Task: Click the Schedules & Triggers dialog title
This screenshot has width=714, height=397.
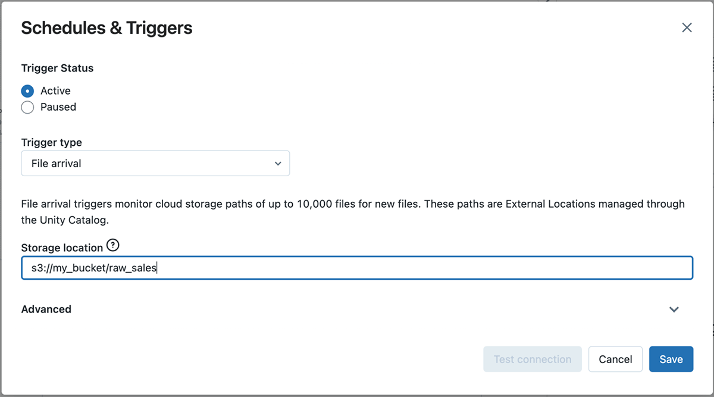Action: [x=107, y=28]
